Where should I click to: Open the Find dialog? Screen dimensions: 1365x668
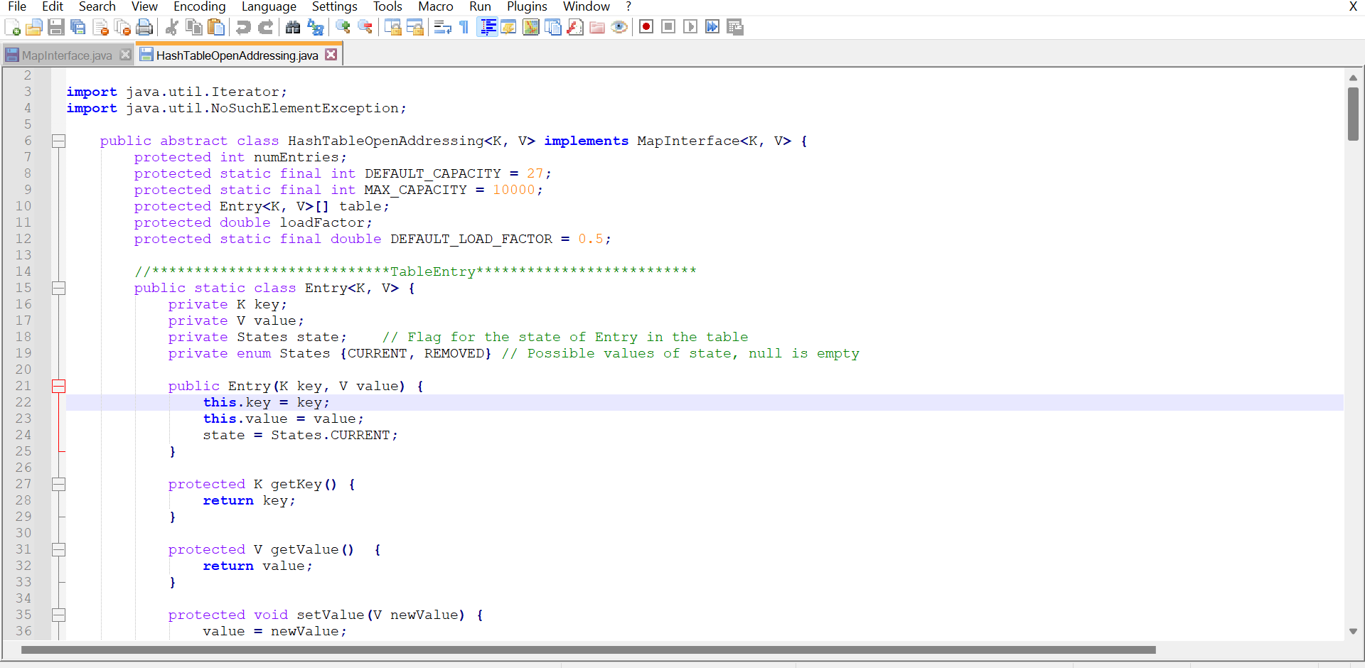pos(294,27)
